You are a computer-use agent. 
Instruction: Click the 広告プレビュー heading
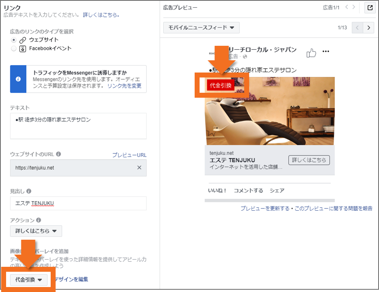point(180,8)
